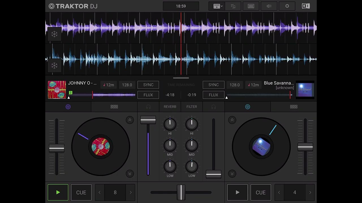Enable FLUX mode on the left deck

(148, 95)
